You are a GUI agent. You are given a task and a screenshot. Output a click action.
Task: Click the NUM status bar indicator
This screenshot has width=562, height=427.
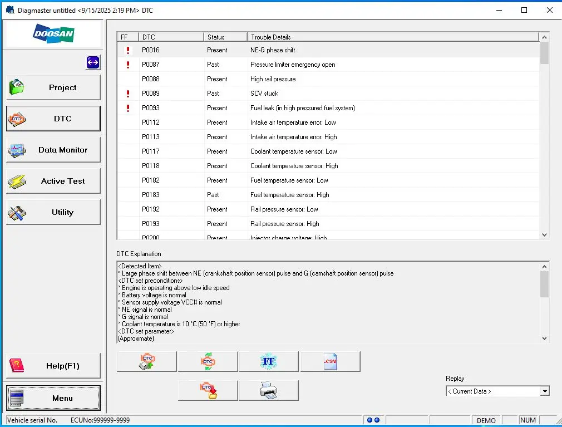point(528,420)
